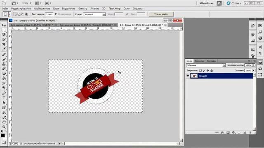Open the Изображение menu
Viewport: 264px width, 148px height.
tap(42, 8)
